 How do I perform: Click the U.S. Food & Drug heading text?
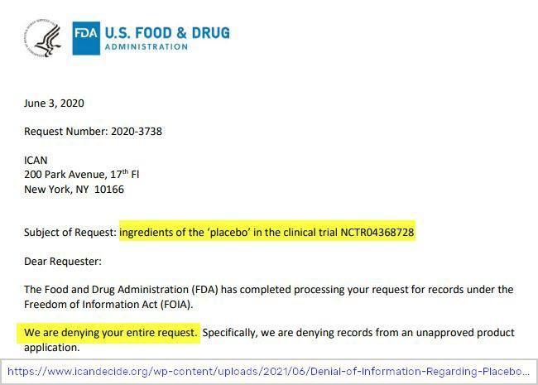(x=167, y=33)
